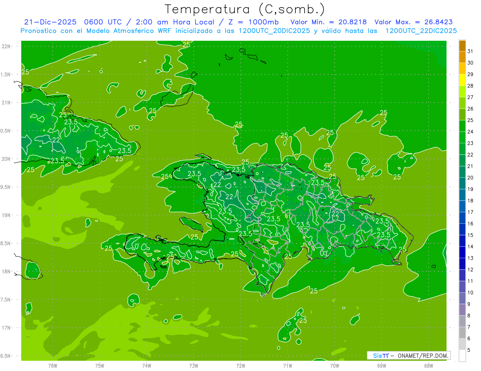Screen dimensions: 481x371
Task: Click the '8.5N' latitude axis label
Action: [6, 243]
